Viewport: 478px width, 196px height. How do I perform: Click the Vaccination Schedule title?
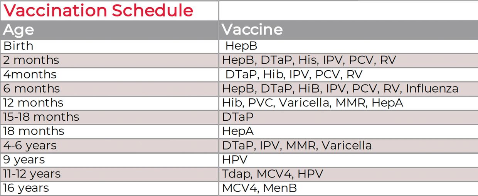click(98, 10)
